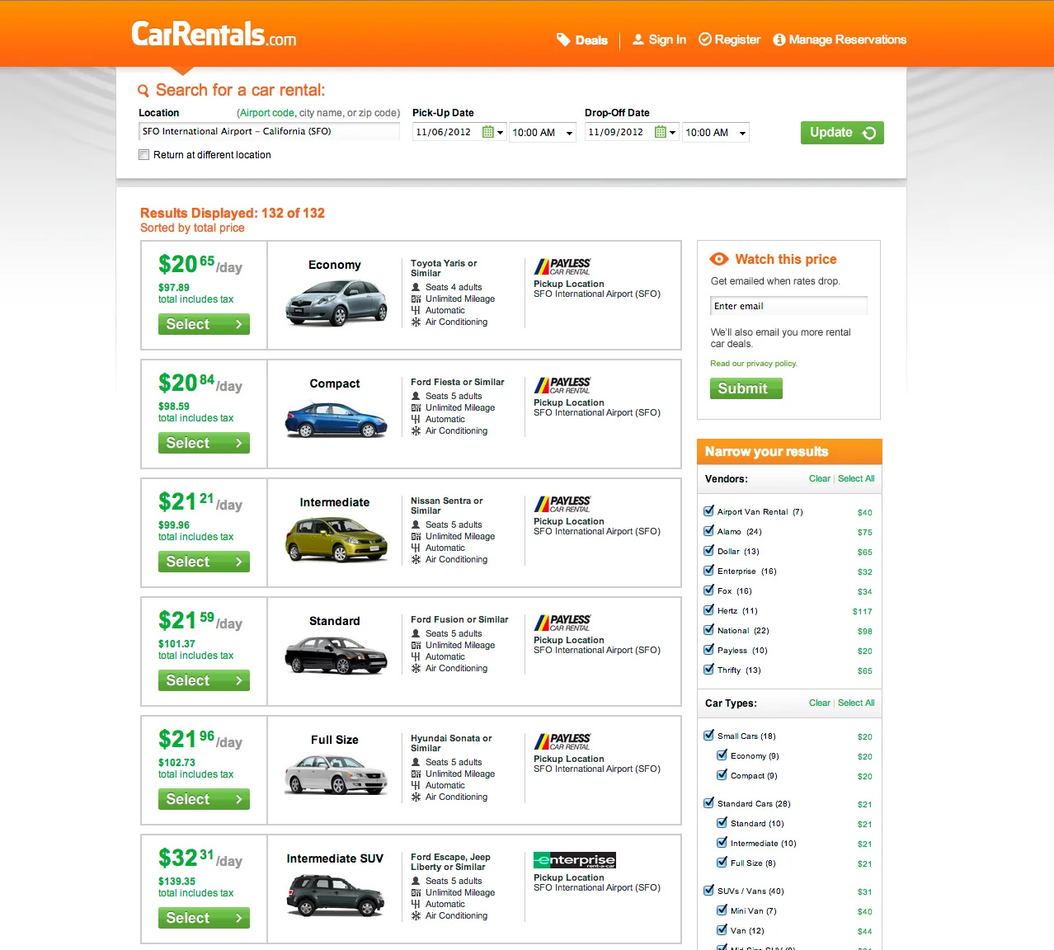Open the drop-off time dropdown
This screenshot has height=950, width=1054.
pyautogui.click(x=716, y=133)
